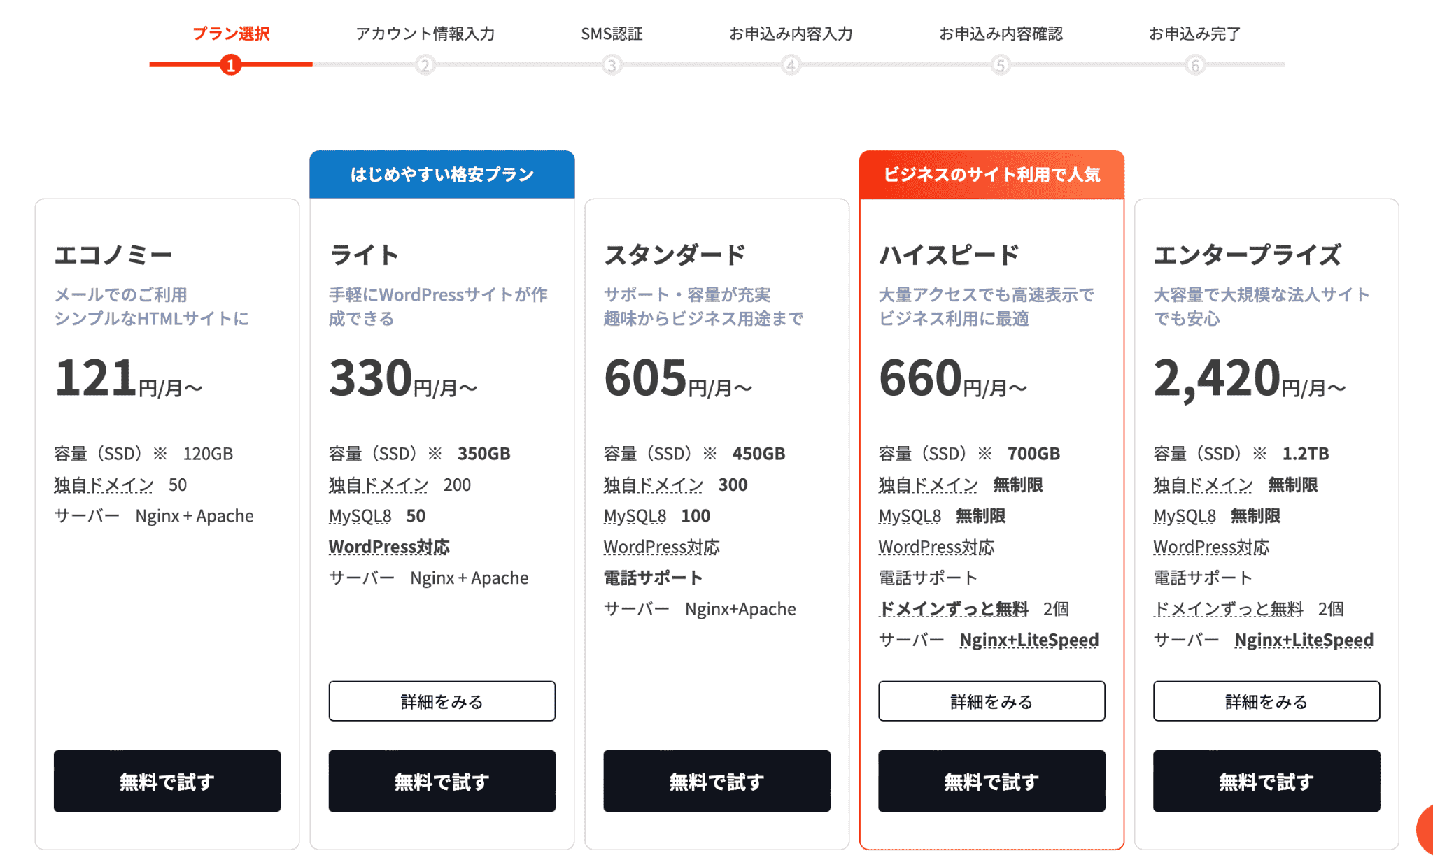Click the orange floating chat icon
The height and width of the screenshot is (867, 1433).
tap(1425, 830)
